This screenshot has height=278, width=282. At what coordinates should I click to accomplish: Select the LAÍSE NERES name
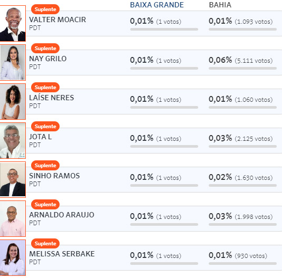pos(52,98)
